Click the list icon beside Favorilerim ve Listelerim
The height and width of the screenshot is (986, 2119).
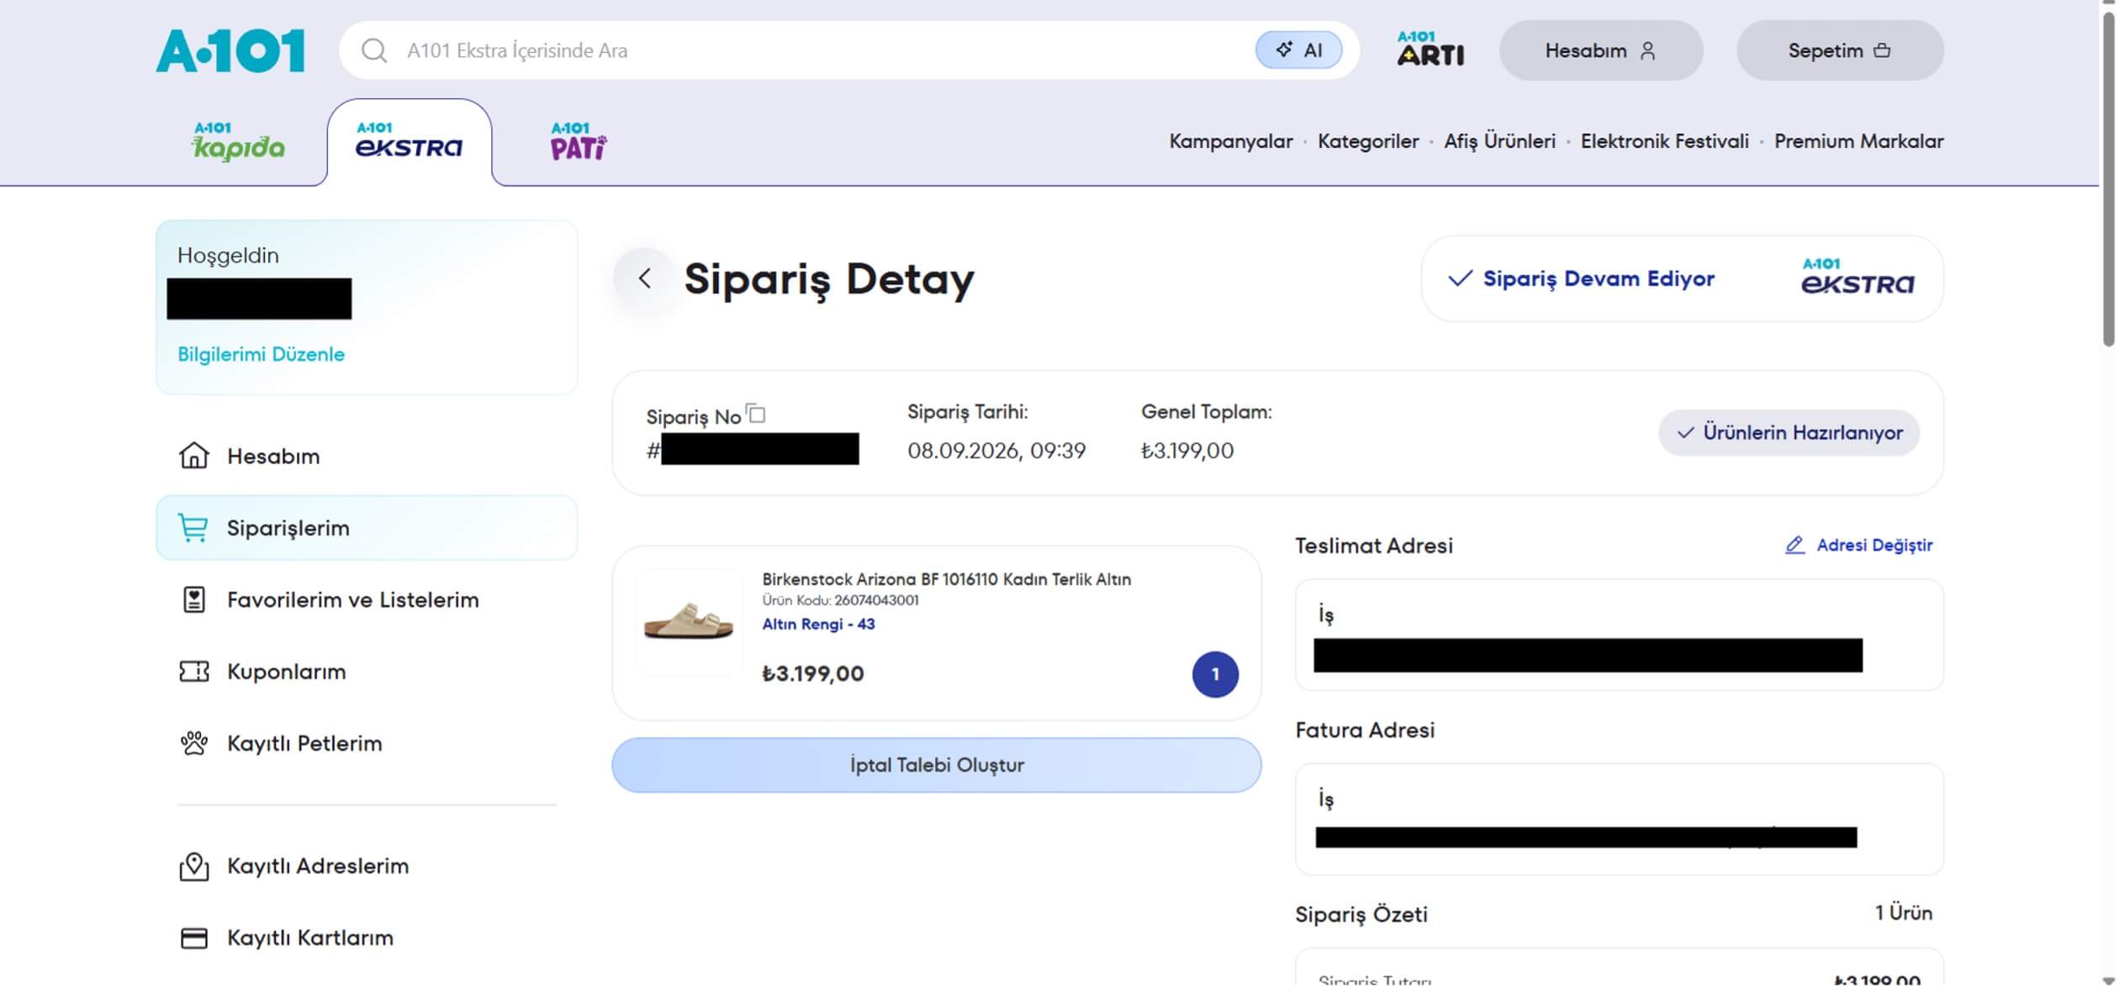[x=193, y=599]
